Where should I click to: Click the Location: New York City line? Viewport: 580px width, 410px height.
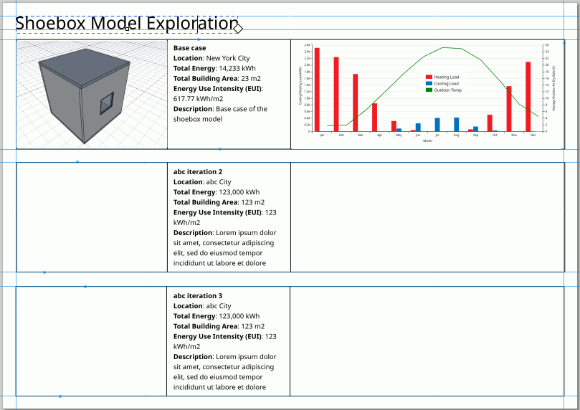211,58
